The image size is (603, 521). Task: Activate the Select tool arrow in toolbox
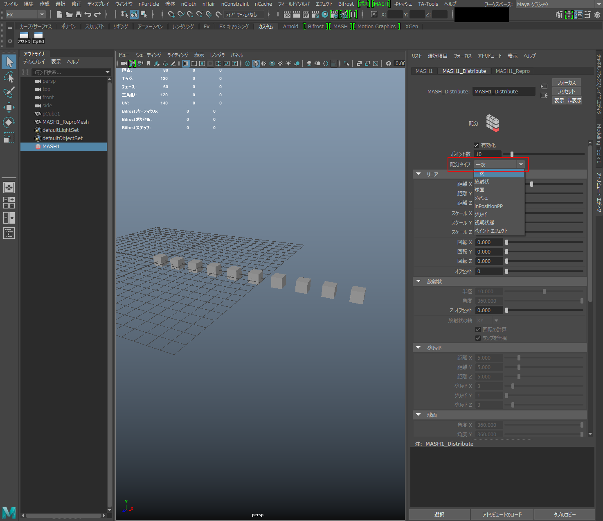pyautogui.click(x=9, y=62)
